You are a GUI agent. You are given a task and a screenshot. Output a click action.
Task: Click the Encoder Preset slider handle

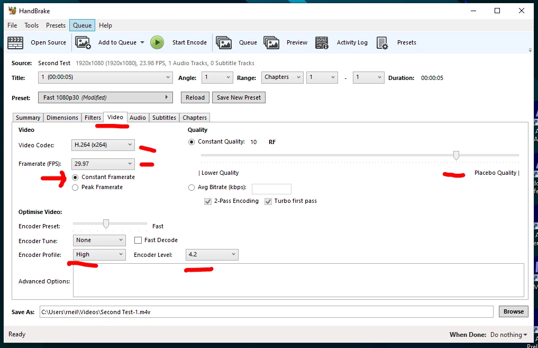point(106,224)
